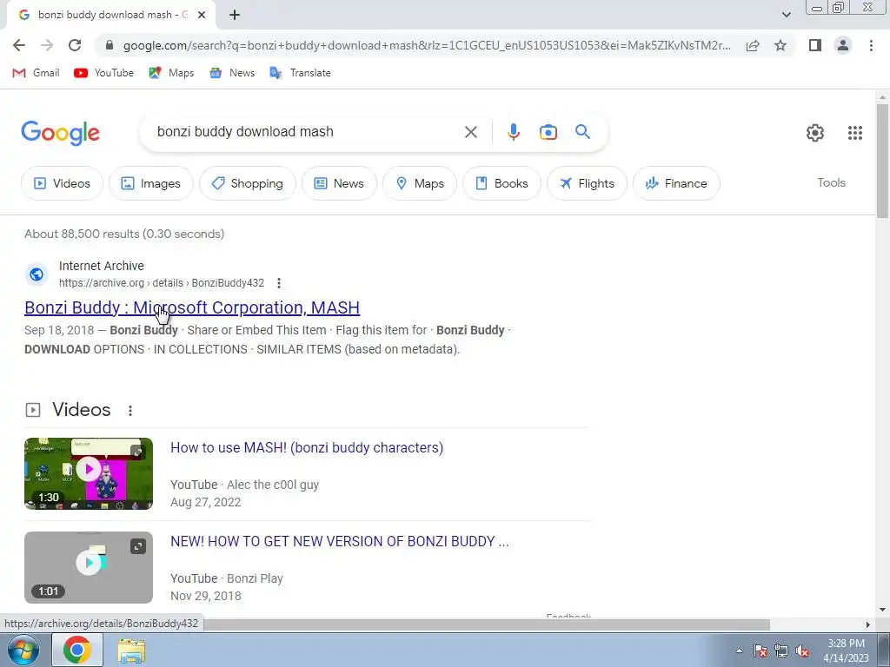The width and height of the screenshot is (890, 667).
Task: Open the Chrome profile avatar
Action: (843, 45)
